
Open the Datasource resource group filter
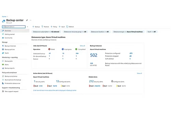75,32
